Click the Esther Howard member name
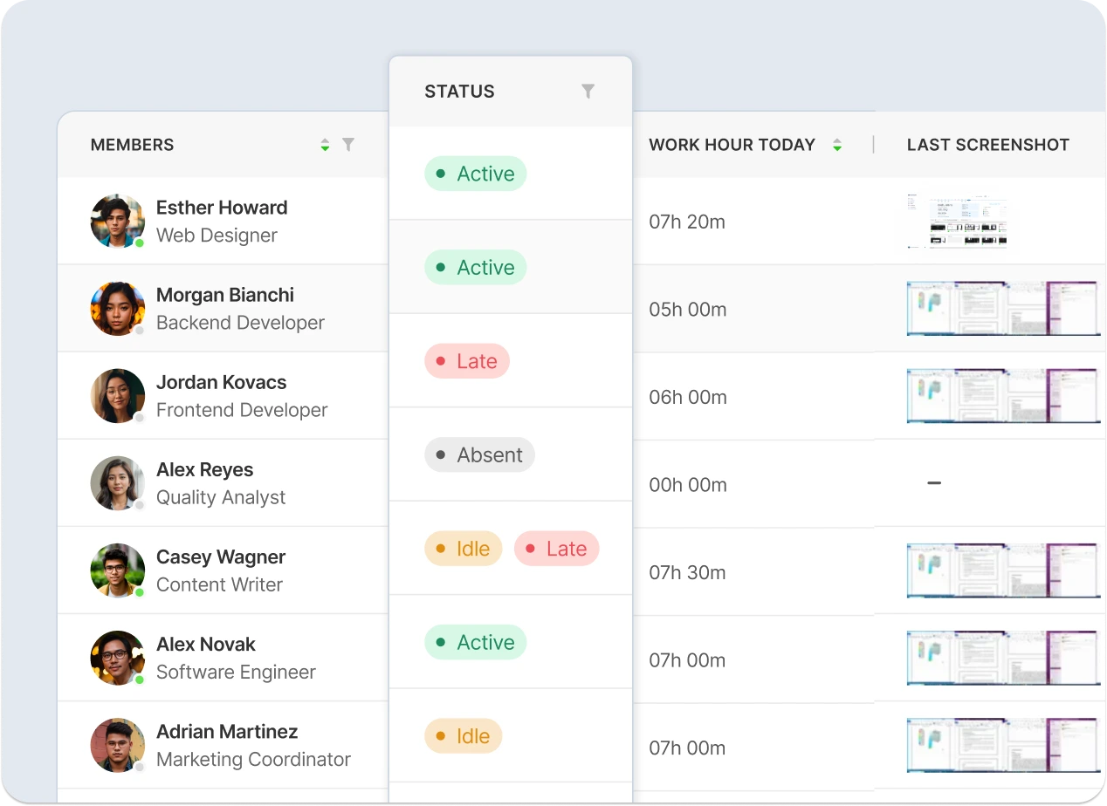This screenshot has height=806, width=1107. click(222, 208)
